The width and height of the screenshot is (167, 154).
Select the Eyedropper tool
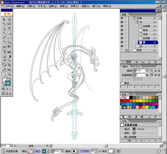[x=4, y=61]
